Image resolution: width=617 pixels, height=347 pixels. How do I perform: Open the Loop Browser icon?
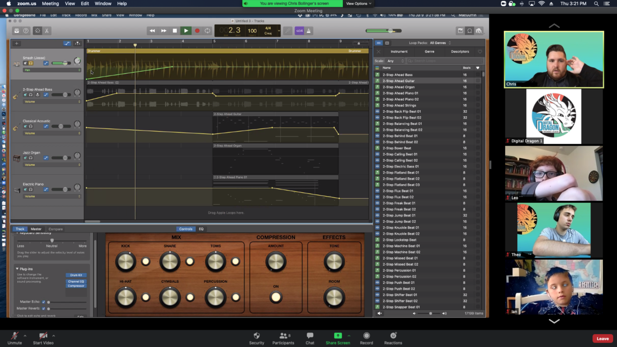coord(469,31)
